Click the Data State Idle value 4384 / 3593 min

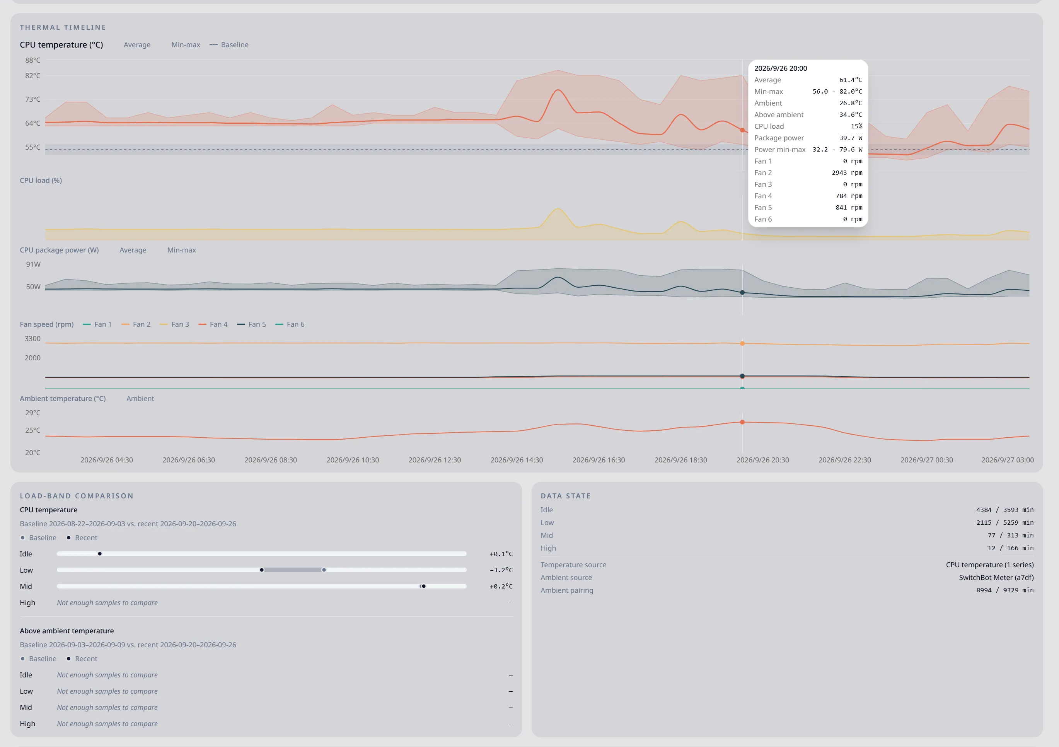tap(1004, 510)
